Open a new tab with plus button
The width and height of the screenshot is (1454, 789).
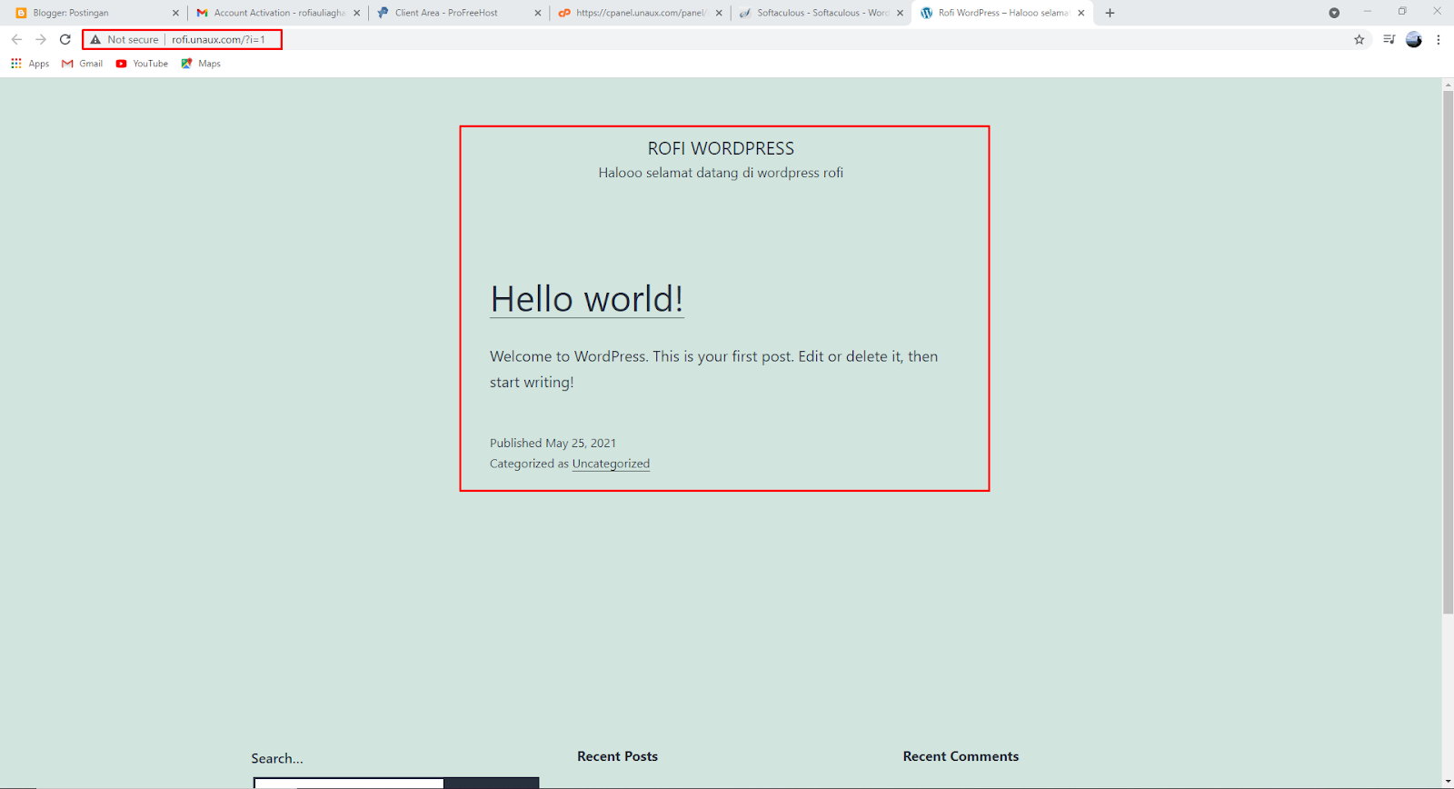pos(1110,13)
